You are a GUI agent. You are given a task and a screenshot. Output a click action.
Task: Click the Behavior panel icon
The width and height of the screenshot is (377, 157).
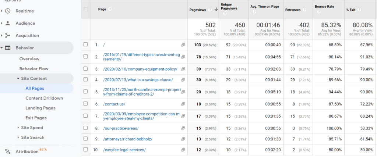pyautogui.click(x=8, y=48)
